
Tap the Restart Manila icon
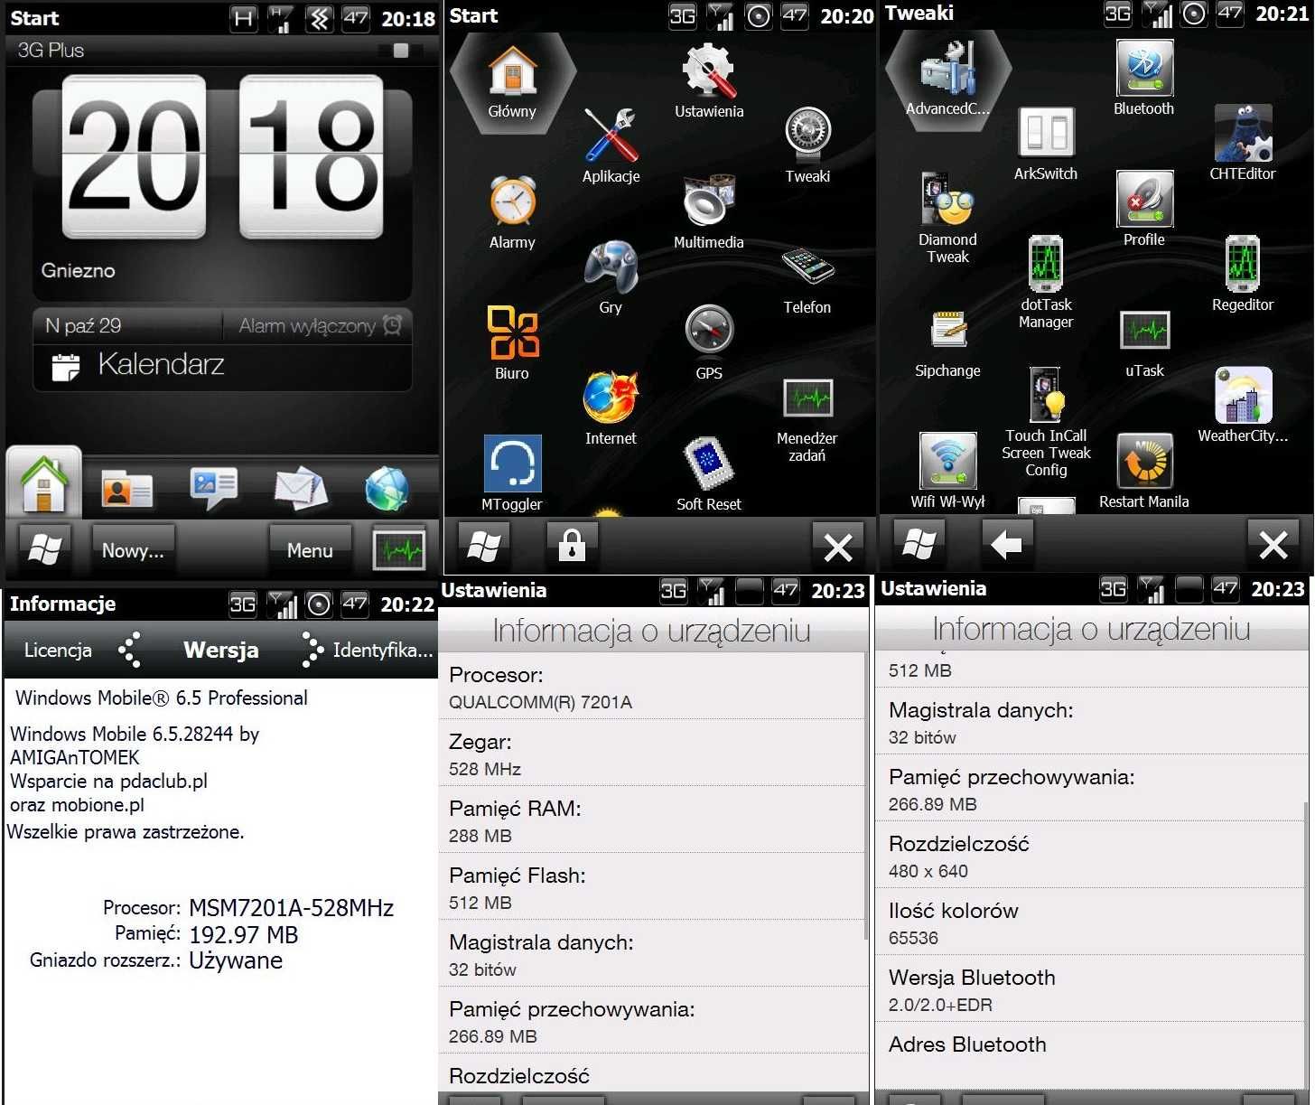click(1144, 461)
